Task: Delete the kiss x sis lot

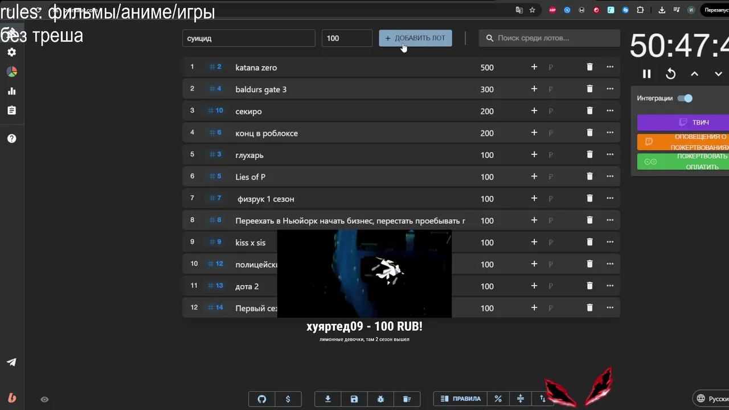Action: pyautogui.click(x=589, y=243)
